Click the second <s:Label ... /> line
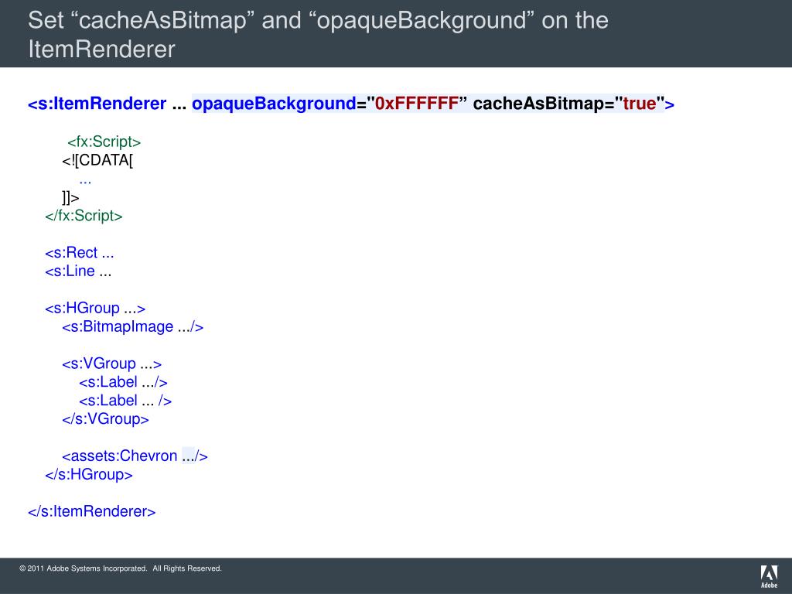The image size is (792, 594). click(125, 401)
